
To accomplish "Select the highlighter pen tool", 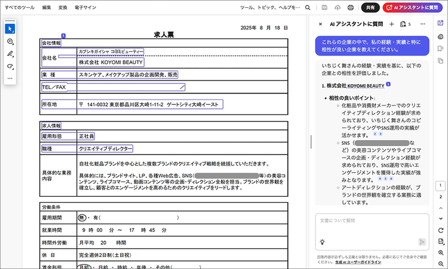I will click(x=10, y=54).
